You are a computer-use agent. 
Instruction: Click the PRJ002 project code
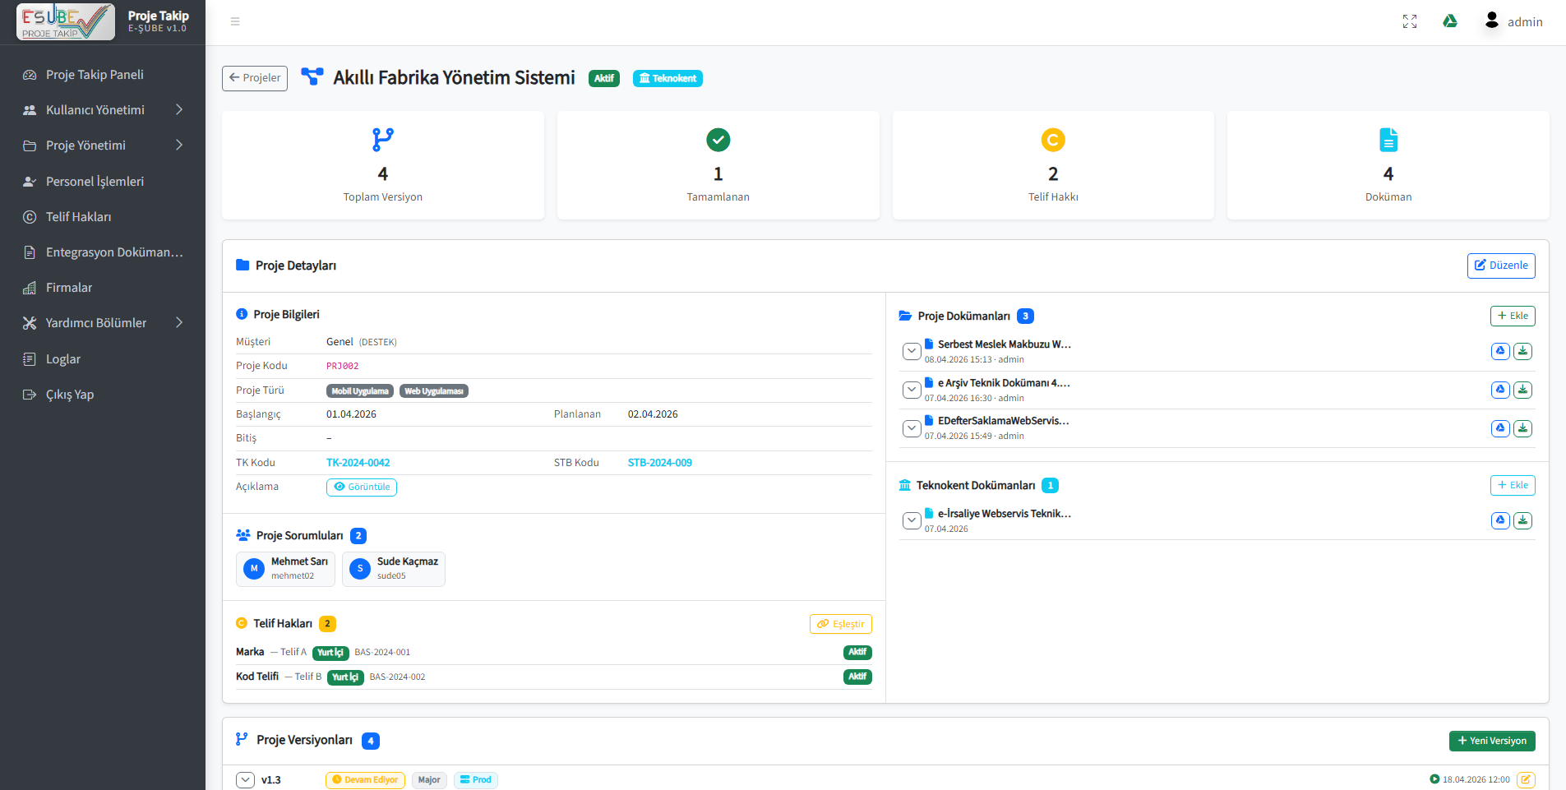(x=343, y=366)
